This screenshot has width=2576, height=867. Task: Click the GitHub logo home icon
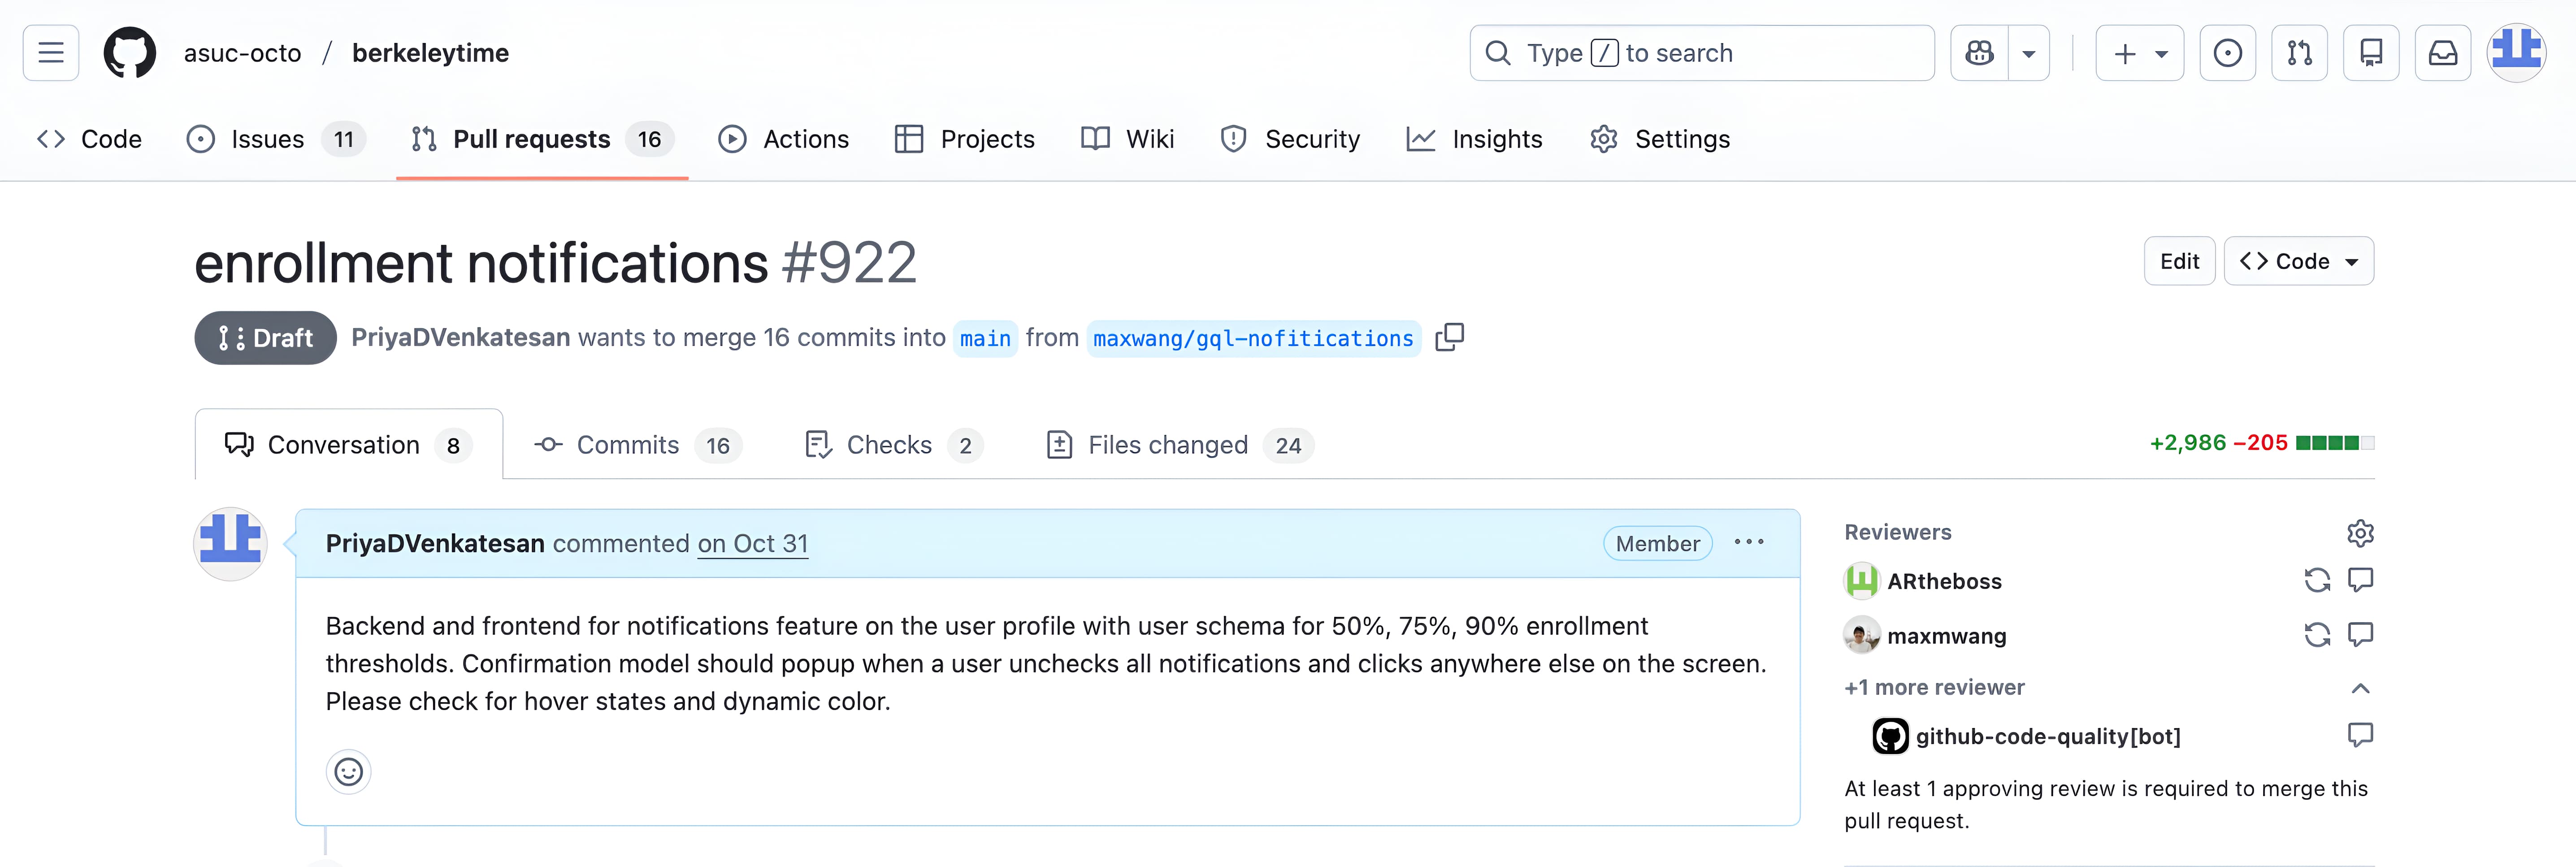click(x=130, y=53)
